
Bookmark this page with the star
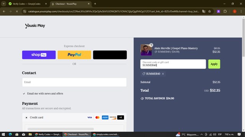point(209,11)
